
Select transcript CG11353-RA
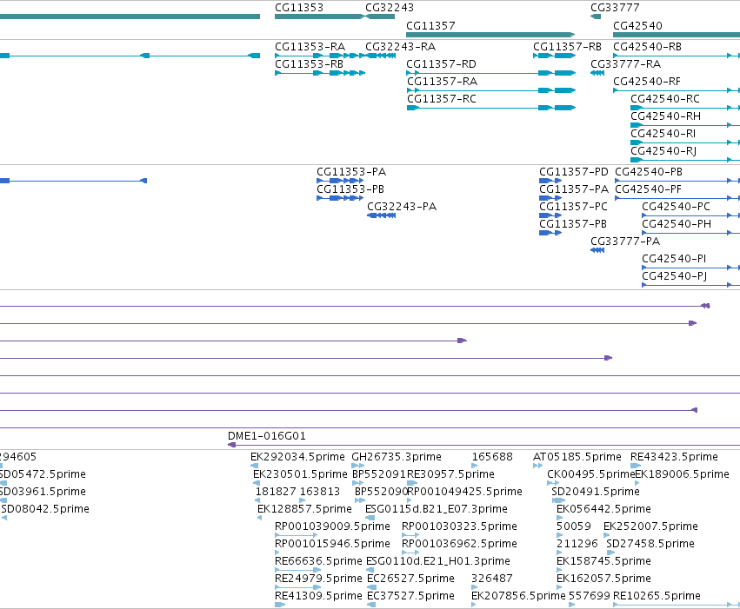tap(310, 47)
